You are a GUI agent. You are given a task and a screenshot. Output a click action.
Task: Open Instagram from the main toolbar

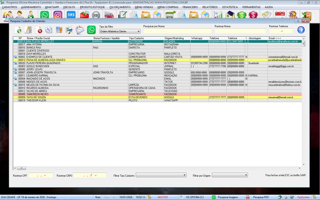point(58,15)
